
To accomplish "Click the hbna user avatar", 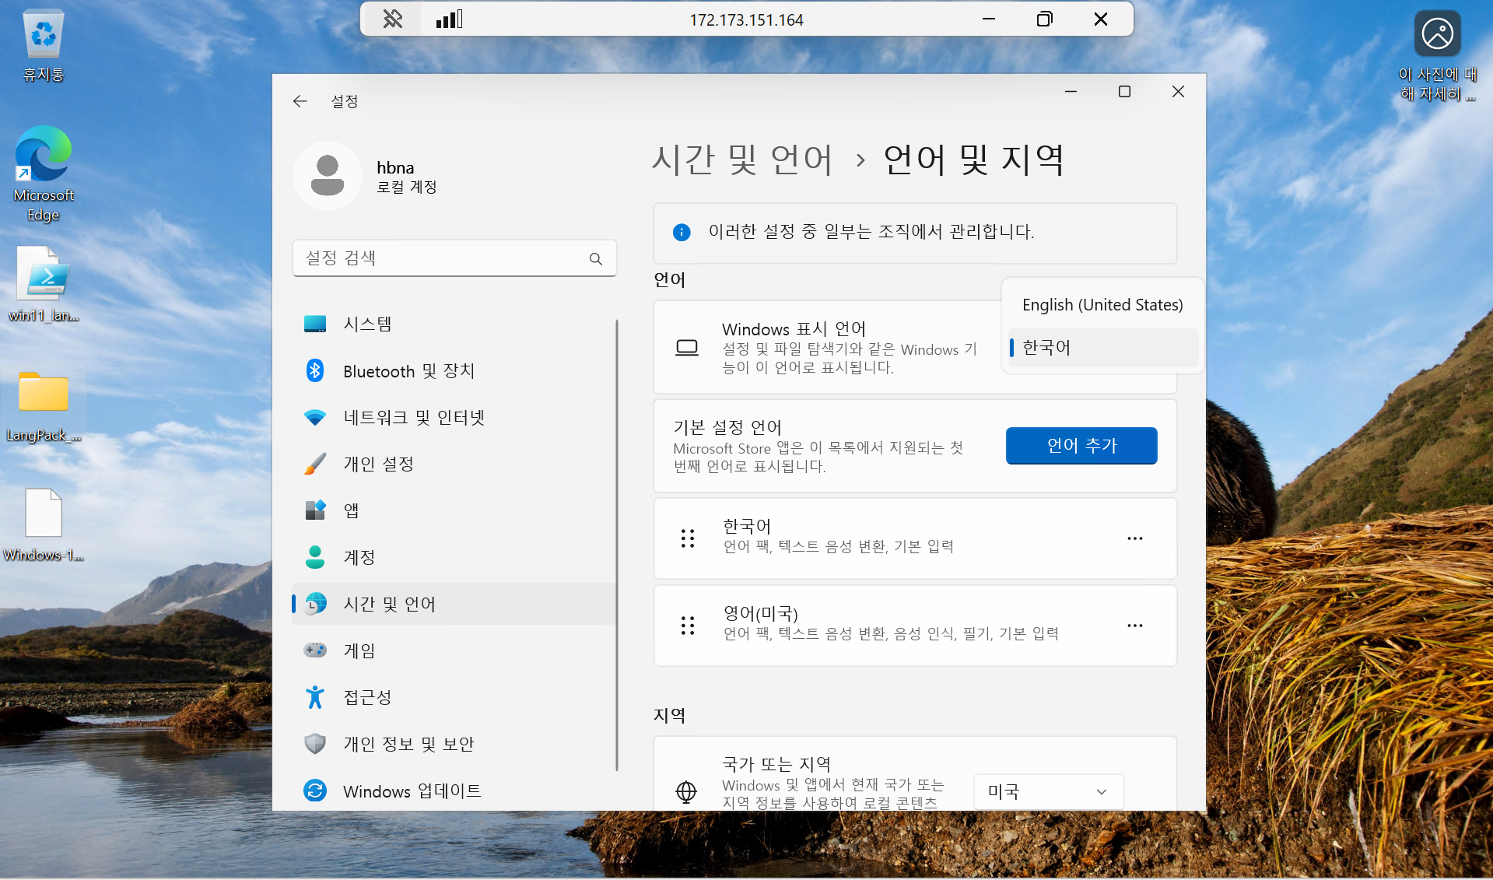I will pyautogui.click(x=328, y=176).
